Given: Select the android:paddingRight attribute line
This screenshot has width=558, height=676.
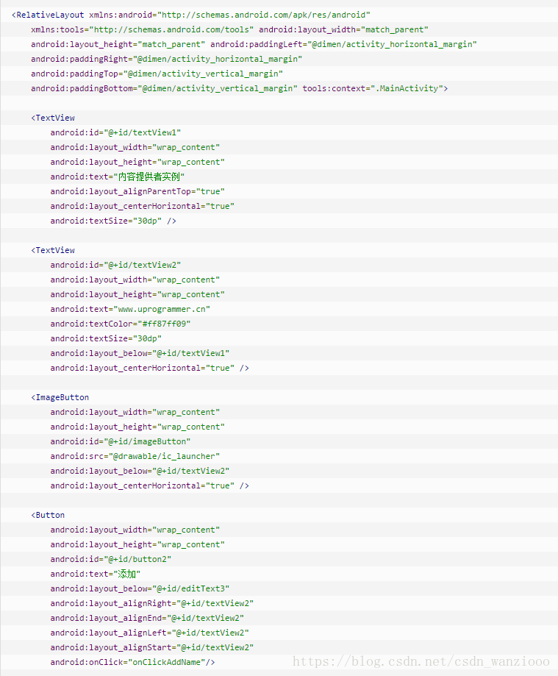Looking at the screenshot, I should click(166, 59).
